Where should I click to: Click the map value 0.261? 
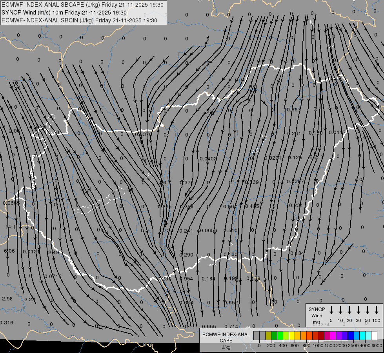tap(294, 133)
